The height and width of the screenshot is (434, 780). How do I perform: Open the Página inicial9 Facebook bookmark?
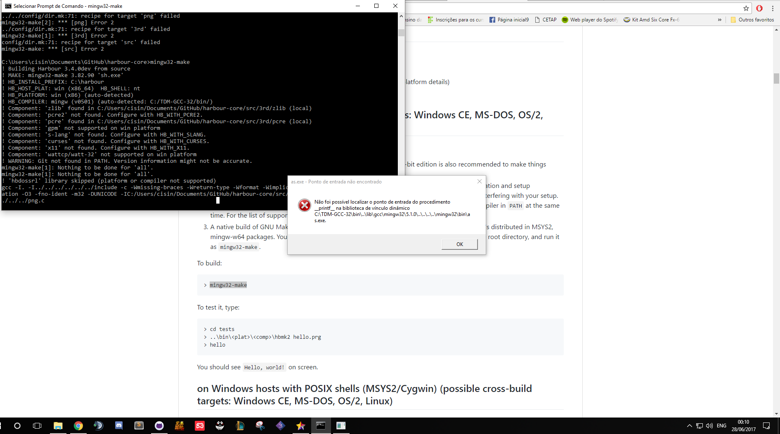click(509, 20)
